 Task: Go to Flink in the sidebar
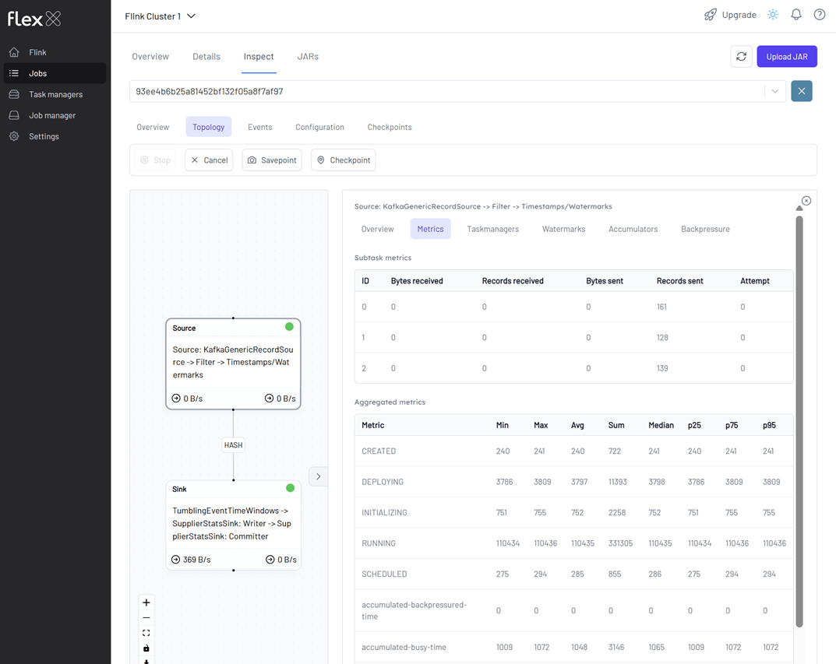55,52
